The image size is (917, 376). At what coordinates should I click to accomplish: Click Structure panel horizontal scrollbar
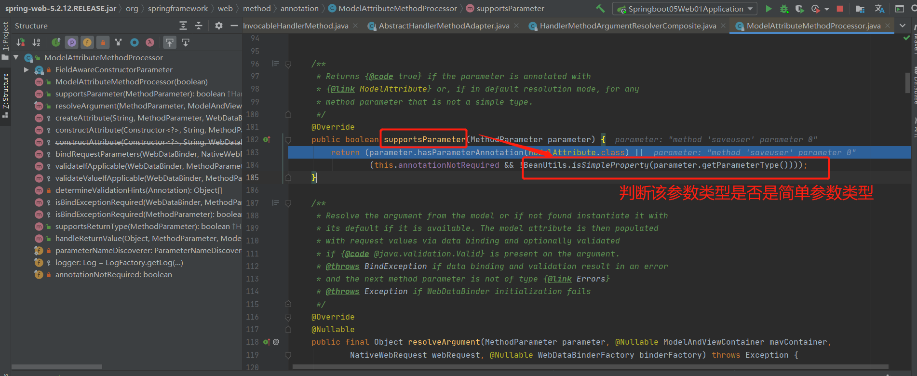point(56,367)
